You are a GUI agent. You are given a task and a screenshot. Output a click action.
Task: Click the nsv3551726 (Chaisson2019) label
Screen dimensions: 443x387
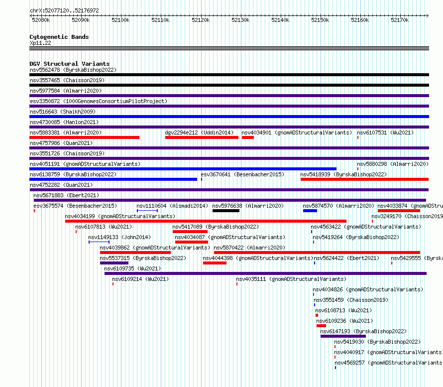(67, 153)
